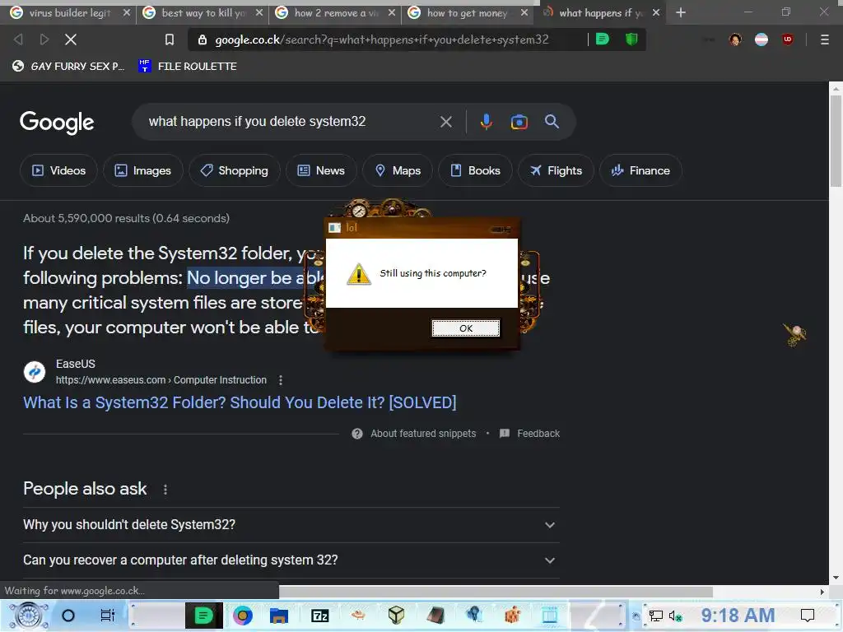Open green notes app on taskbar
This screenshot has height=632, width=843.
pos(204,616)
